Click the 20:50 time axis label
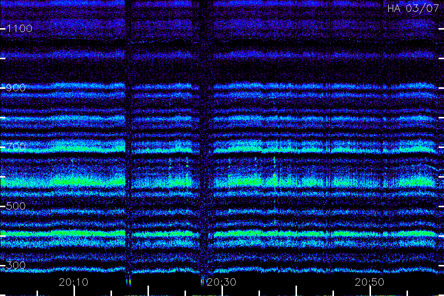The image size is (444, 296). (x=370, y=282)
